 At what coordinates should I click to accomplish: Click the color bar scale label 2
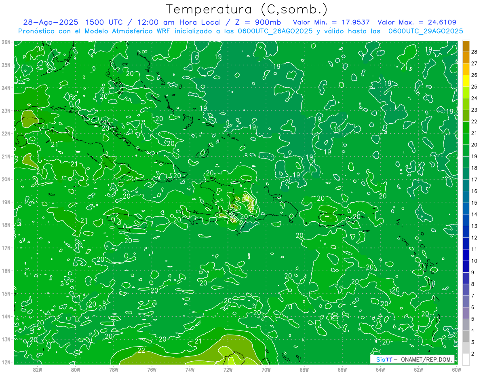[x=473, y=354]
